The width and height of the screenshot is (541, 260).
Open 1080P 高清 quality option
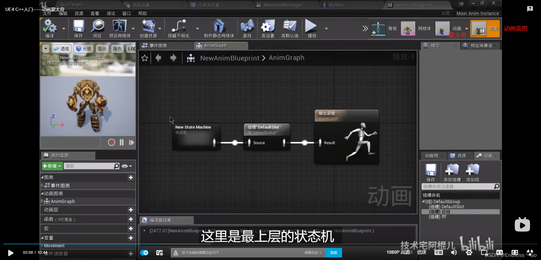[x=398, y=252]
